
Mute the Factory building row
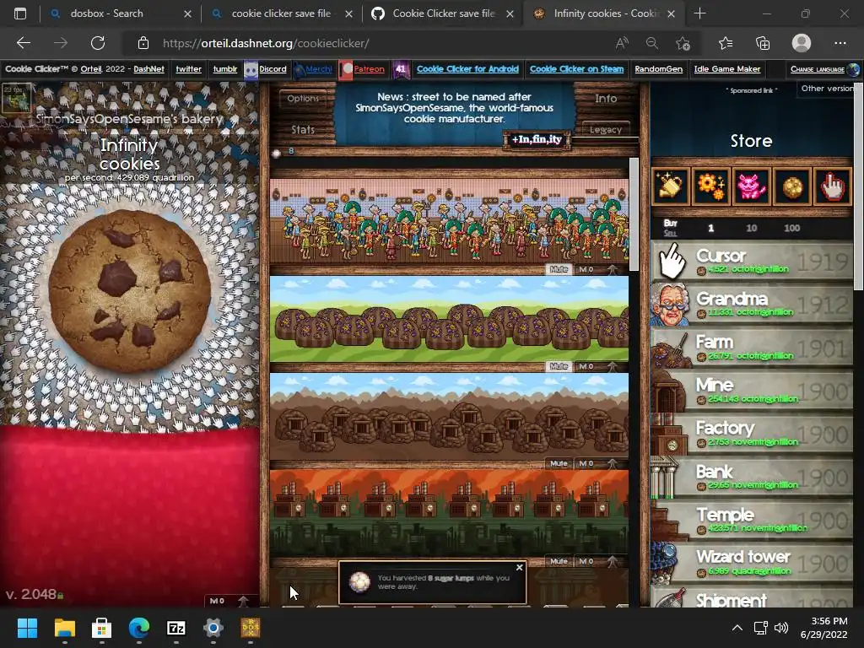(x=559, y=561)
